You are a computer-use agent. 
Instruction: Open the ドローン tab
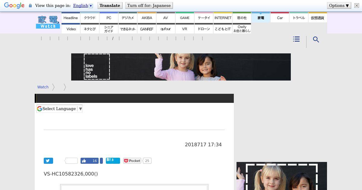click(204, 29)
